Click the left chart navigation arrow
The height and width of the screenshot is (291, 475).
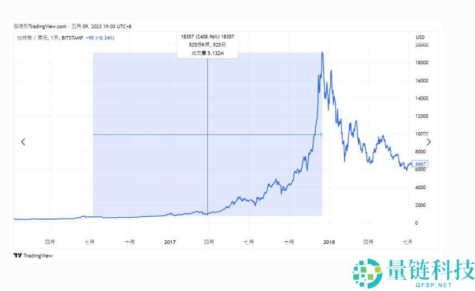[x=23, y=142]
